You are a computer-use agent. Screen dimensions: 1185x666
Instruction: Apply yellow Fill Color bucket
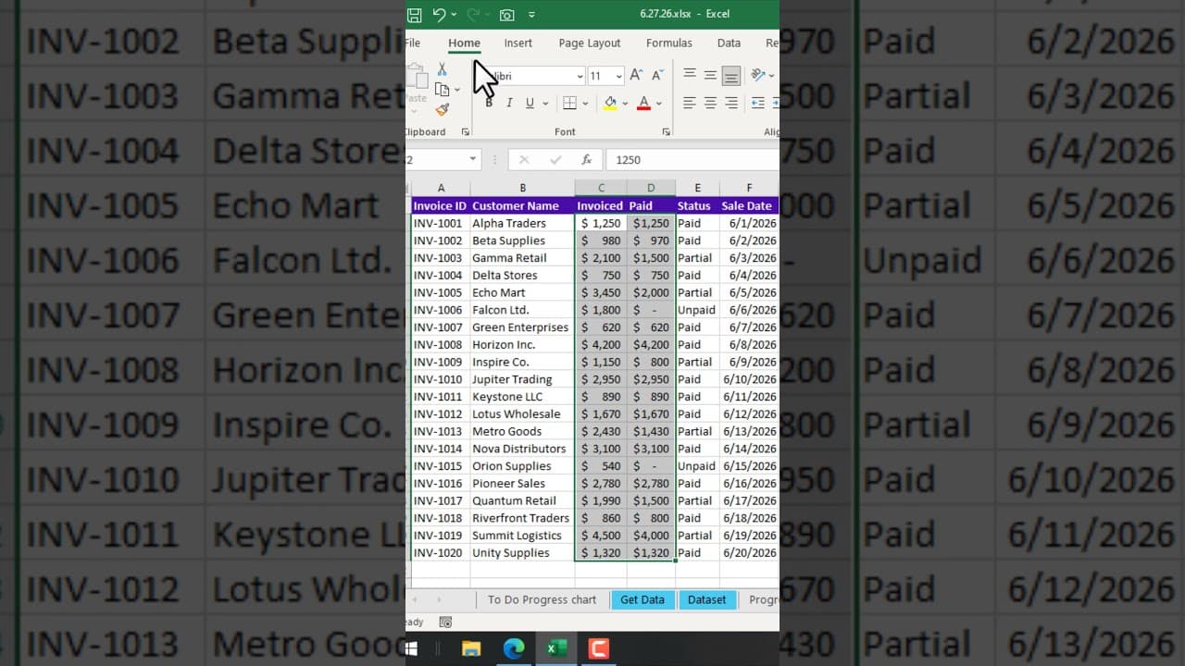[x=610, y=103]
